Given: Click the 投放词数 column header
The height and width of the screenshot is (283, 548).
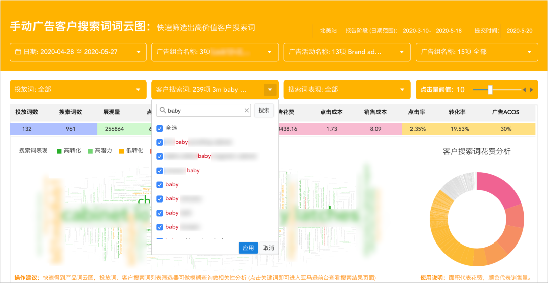Looking at the screenshot, I should point(27,112).
